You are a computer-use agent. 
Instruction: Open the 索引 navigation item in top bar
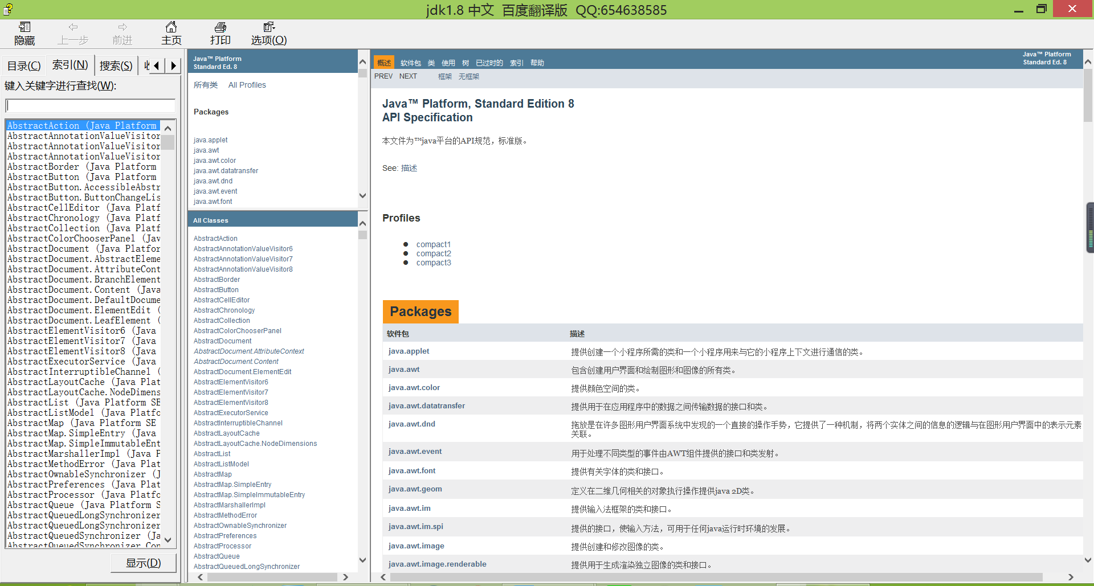516,63
